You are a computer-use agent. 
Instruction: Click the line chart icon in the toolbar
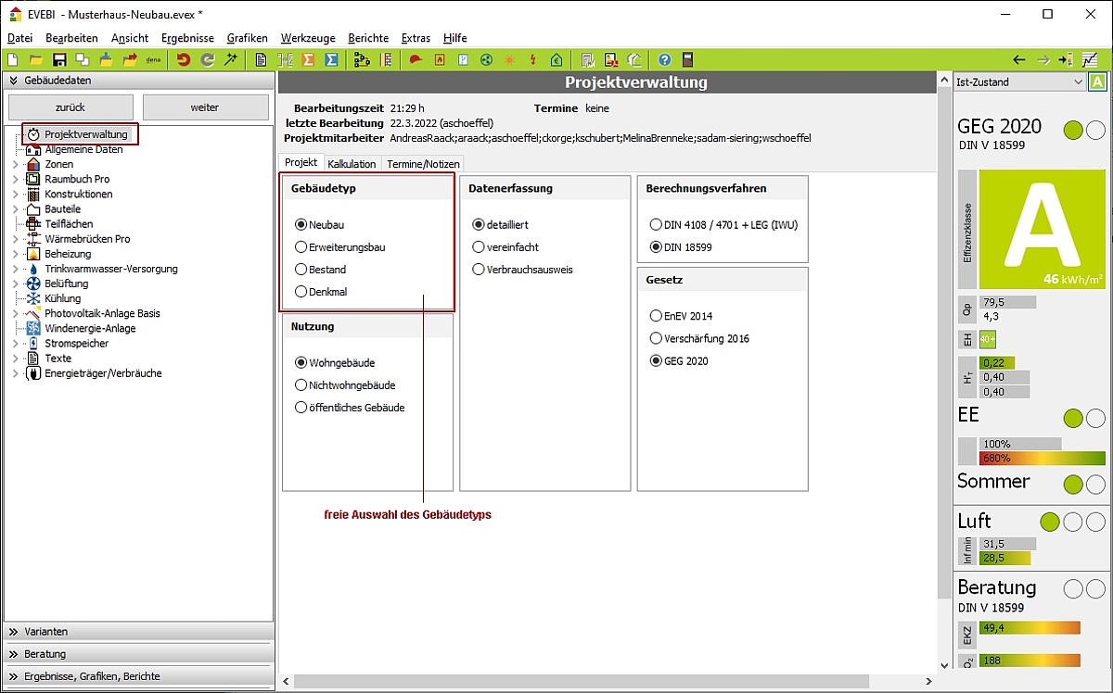click(x=1089, y=60)
